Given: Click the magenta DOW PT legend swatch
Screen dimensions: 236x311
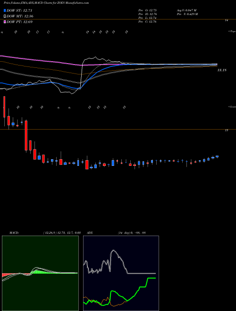Looking at the screenshot, I should click(5, 22).
